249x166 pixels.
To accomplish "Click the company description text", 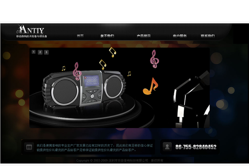I will point(94,148).
